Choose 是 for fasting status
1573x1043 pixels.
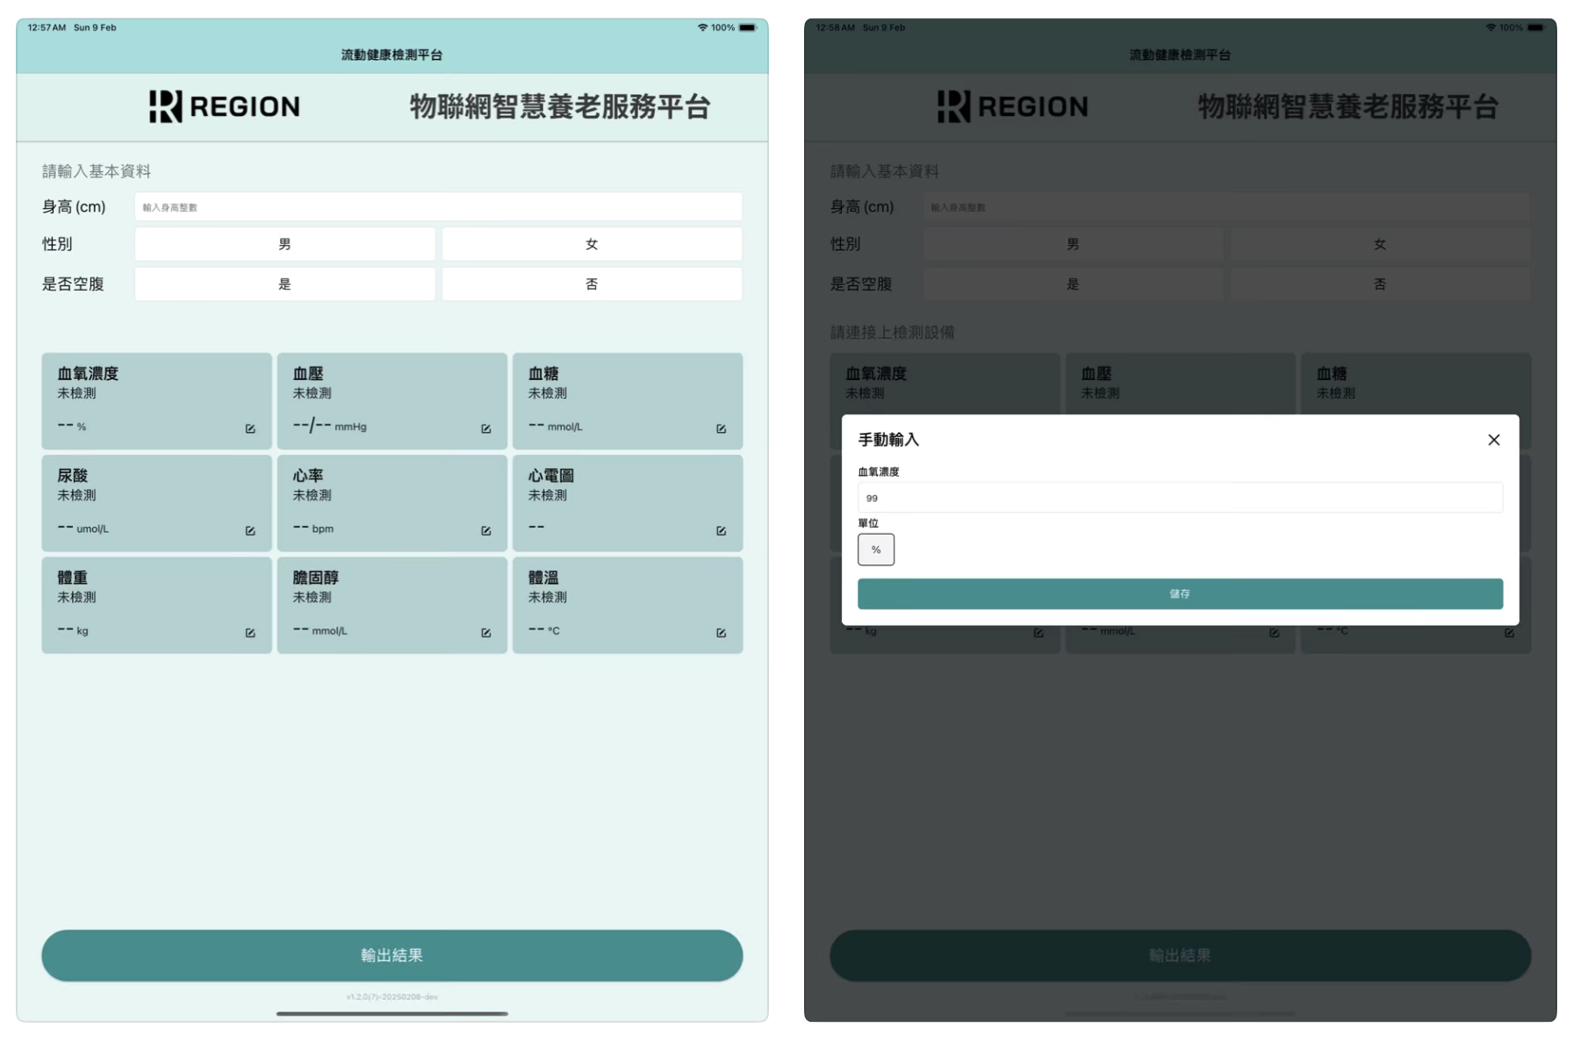pos(284,284)
